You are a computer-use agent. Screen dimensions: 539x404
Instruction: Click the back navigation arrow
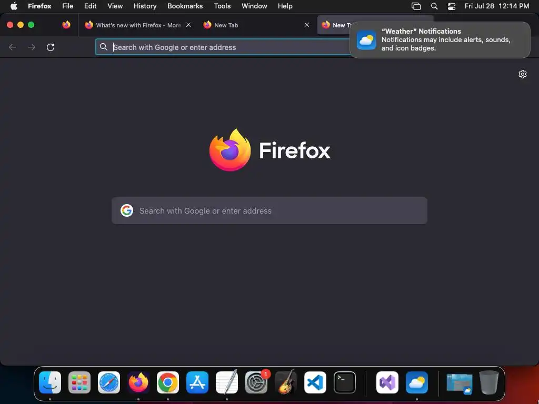click(x=13, y=47)
